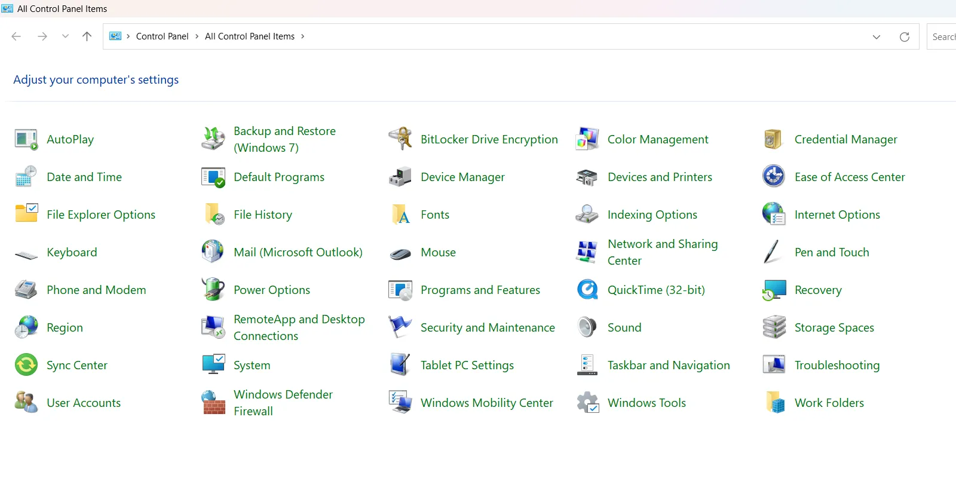Click the refresh button in address bar

pos(904,37)
